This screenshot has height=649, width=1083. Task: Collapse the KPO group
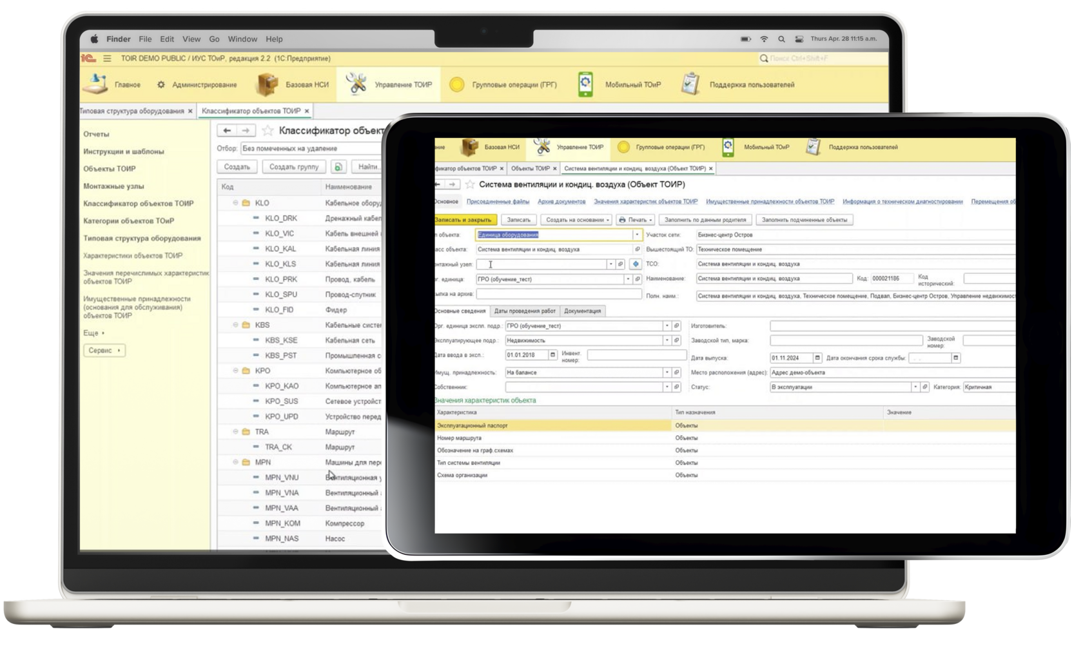click(235, 371)
